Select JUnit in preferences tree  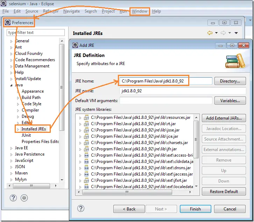tap(26, 135)
